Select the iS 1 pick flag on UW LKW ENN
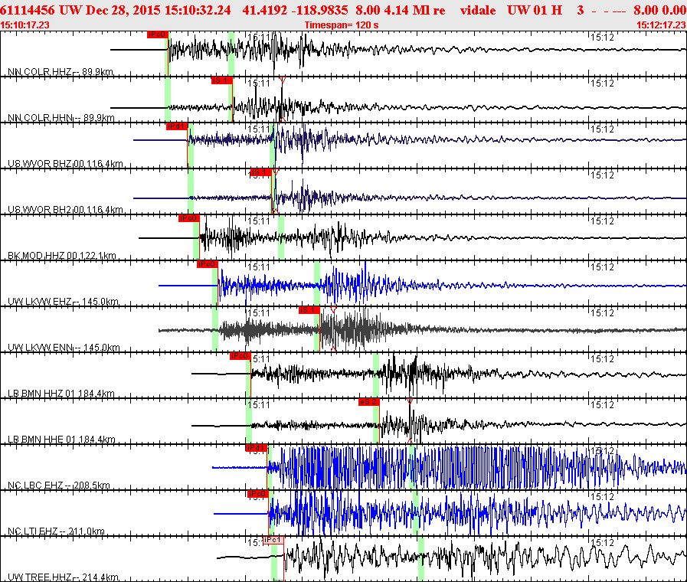 tap(309, 310)
